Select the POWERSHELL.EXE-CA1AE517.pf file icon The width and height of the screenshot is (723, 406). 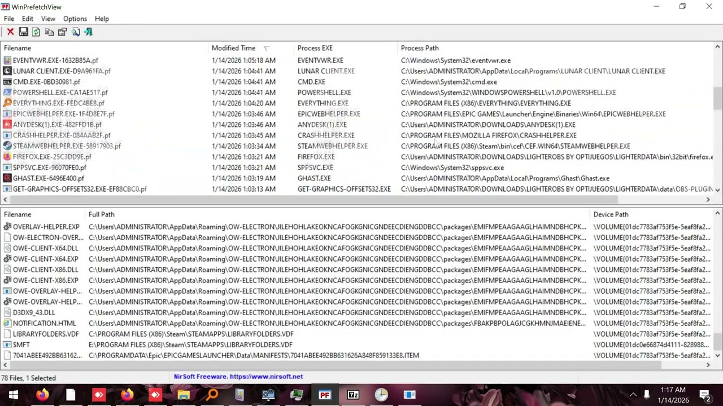[x=7, y=92]
